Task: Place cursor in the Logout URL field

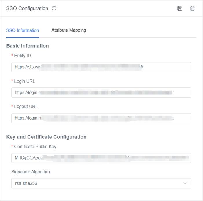Action: point(101,118)
